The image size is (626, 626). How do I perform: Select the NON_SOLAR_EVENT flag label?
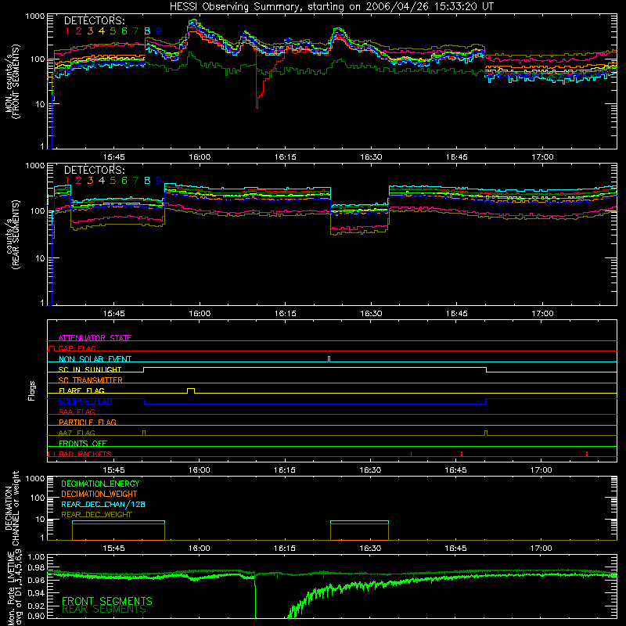pyautogui.click(x=95, y=359)
